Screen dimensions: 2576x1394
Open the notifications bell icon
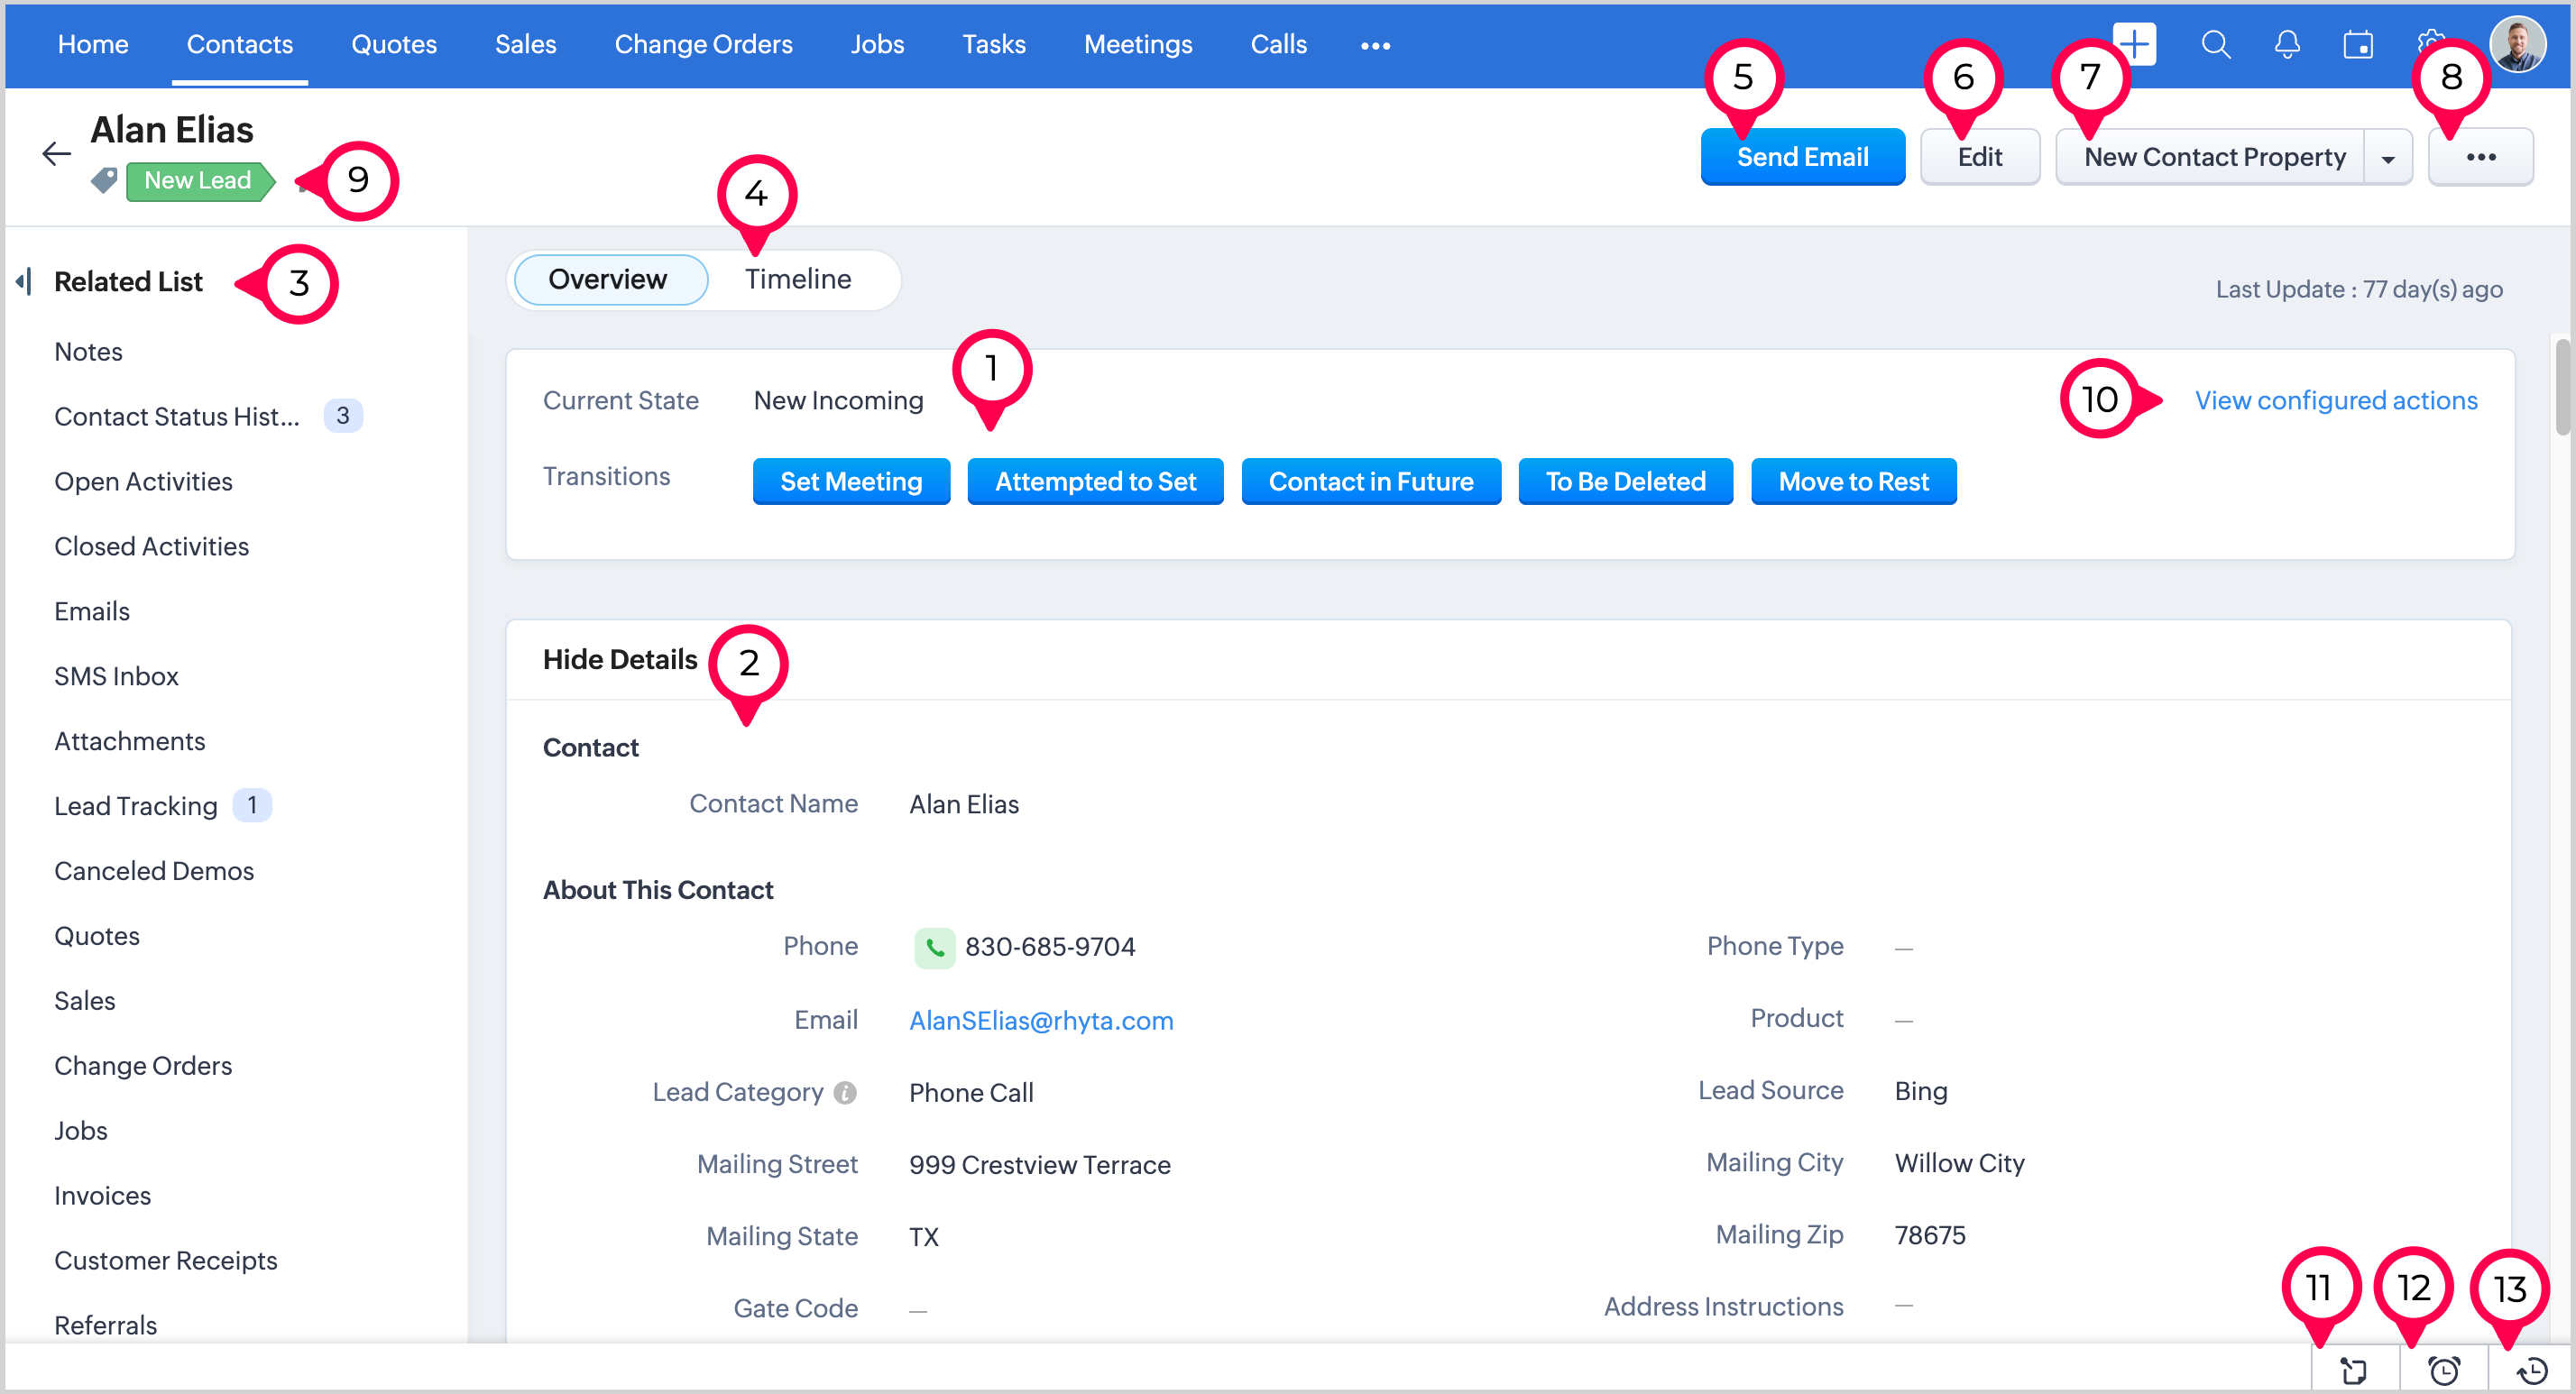coord(2287,45)
